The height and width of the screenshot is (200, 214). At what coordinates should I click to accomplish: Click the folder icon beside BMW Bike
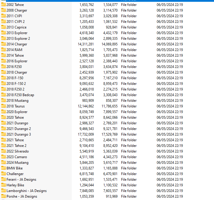pyautogui.click(x=3, y=168)
